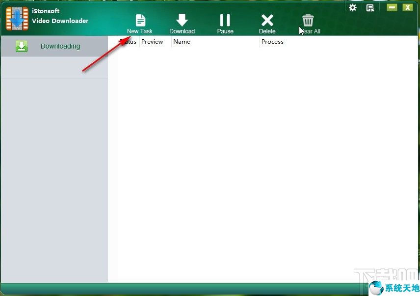Minimize the Video Downloader window
Screen dimensions: 420x296
pyautogui.click(x=393, y=8)
